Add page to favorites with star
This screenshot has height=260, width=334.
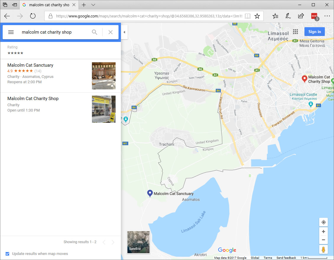(x=257, y=16)
